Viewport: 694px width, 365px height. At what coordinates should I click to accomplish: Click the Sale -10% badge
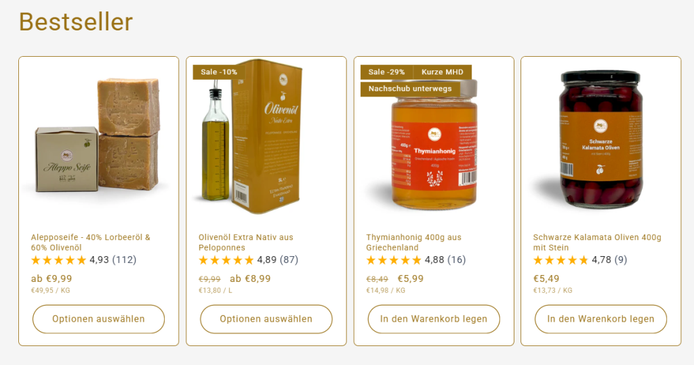point(219,72)
